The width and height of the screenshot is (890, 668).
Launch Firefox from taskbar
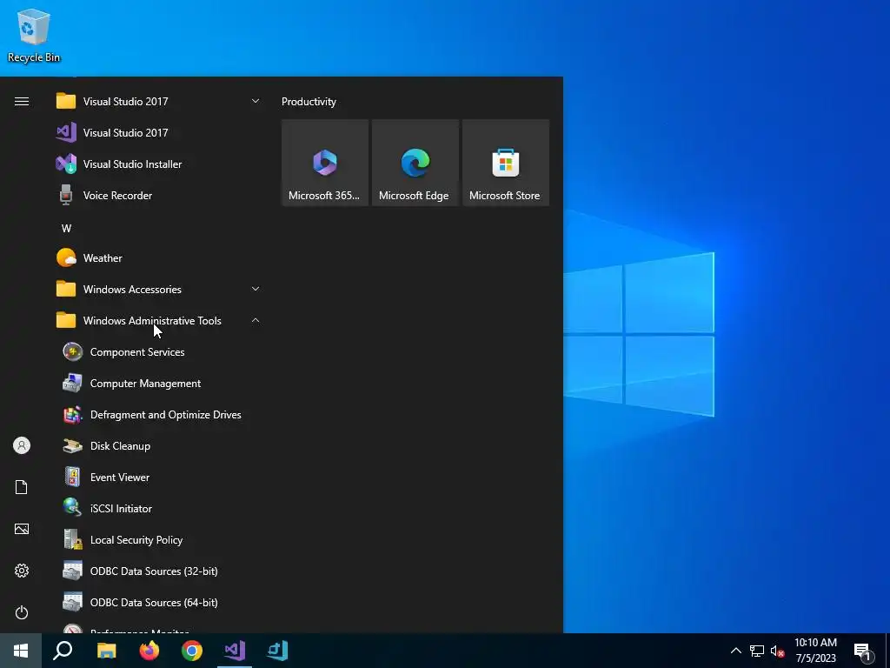point(149,651)
